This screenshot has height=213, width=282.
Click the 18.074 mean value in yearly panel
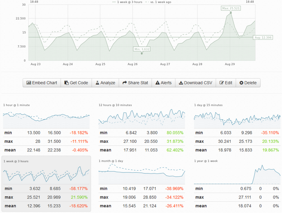point(245,206)
